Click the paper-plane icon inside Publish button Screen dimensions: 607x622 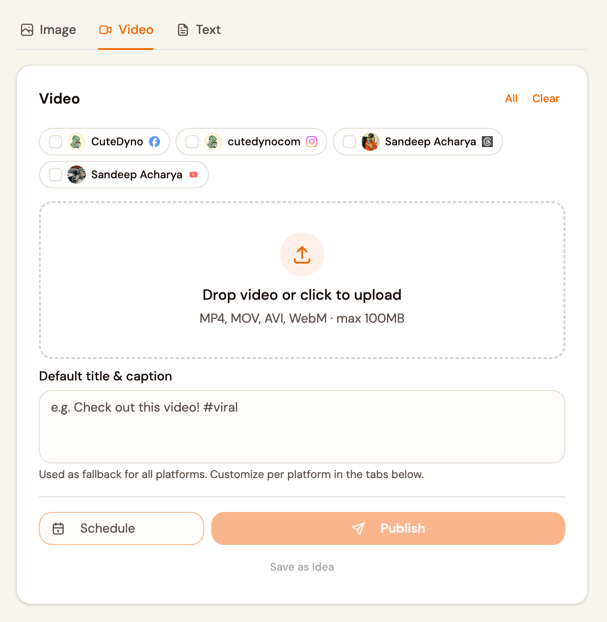[x=359, y=528]
